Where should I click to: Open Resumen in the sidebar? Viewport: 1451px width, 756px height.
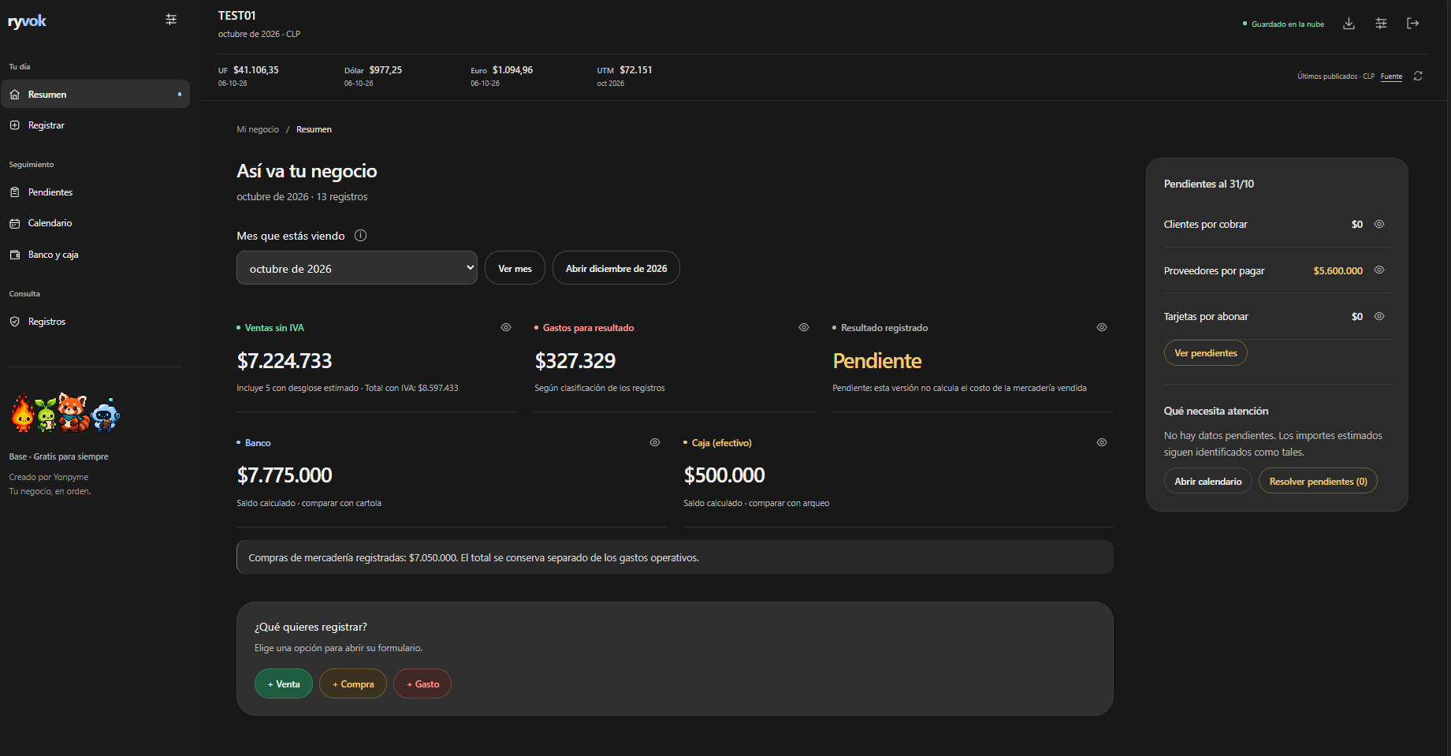pos(95,95)
